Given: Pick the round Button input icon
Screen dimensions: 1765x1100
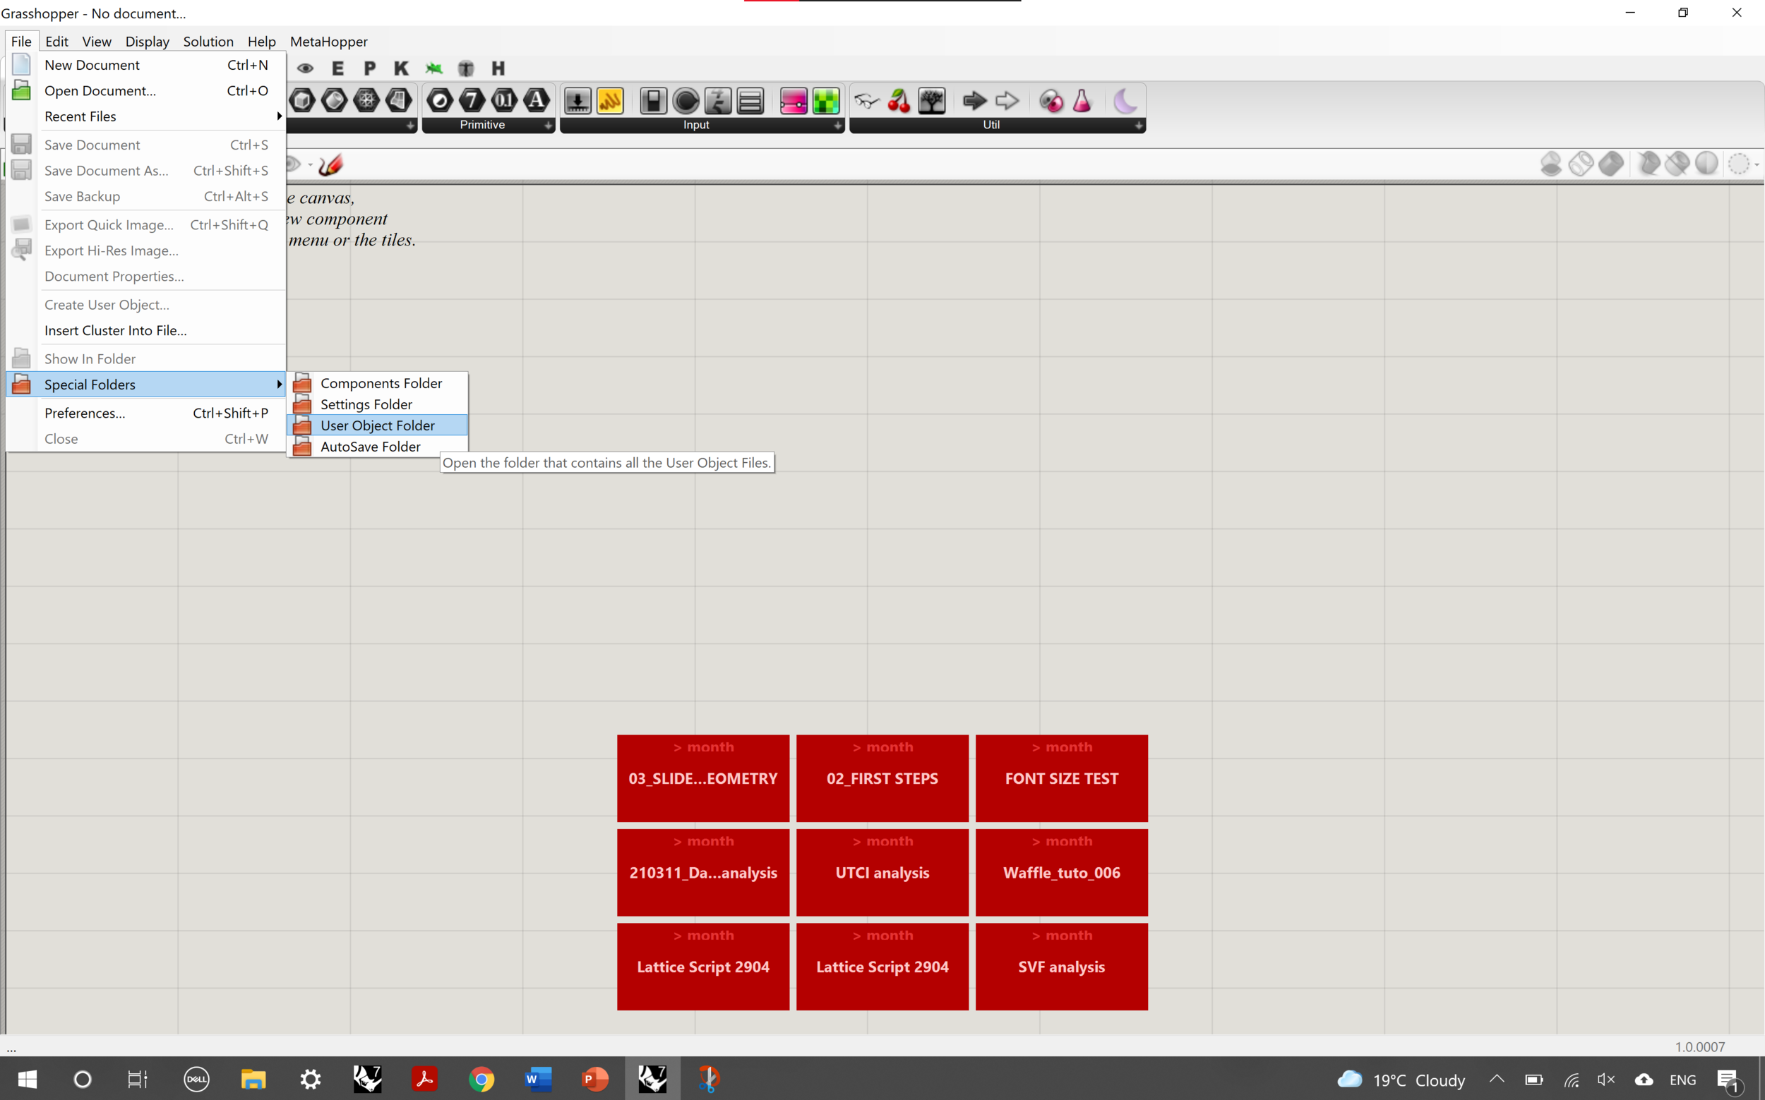Looking at the screenshot, I should [x=686, y=100].
